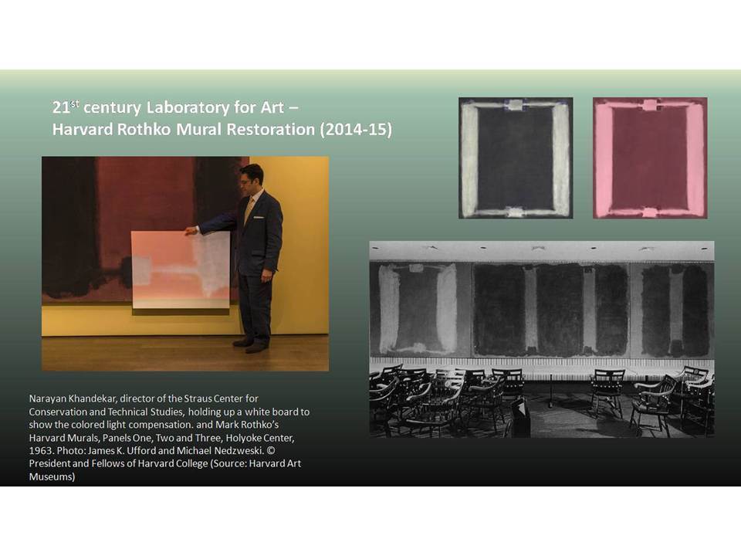Image resolution: width=741 pixels, height=556 pixels.
Task: Click the caption text 'show the colored light compensation'
Action: pyautogui.click(x=110, y=425)
